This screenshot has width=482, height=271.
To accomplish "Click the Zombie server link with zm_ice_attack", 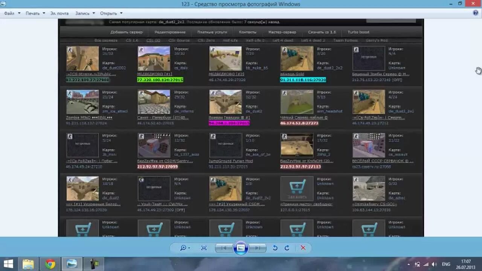I will pyautogui.click(x=89, y=117).
